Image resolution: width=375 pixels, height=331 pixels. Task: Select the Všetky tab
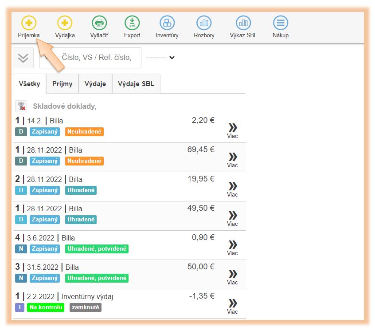point(30,84)
